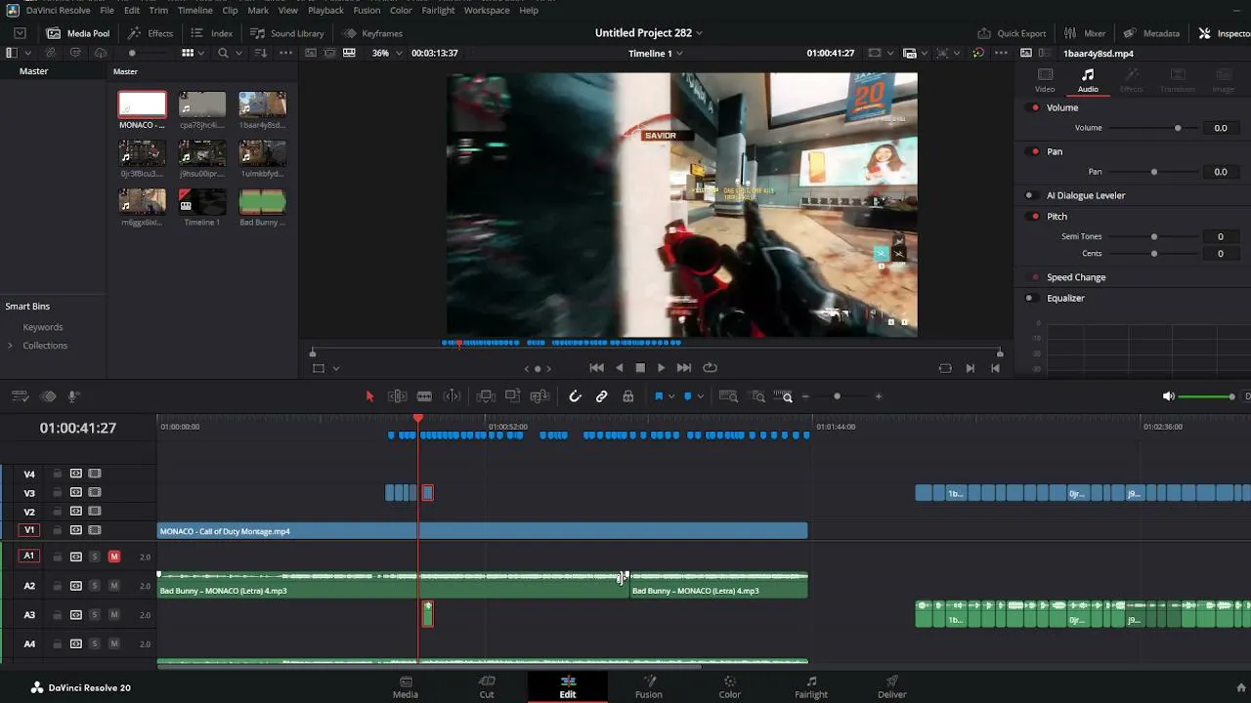The width and height of the screenshot is (1251, 703).
Task: Open Untitled Project 282 dropdown
Action: tap(649, 32)
